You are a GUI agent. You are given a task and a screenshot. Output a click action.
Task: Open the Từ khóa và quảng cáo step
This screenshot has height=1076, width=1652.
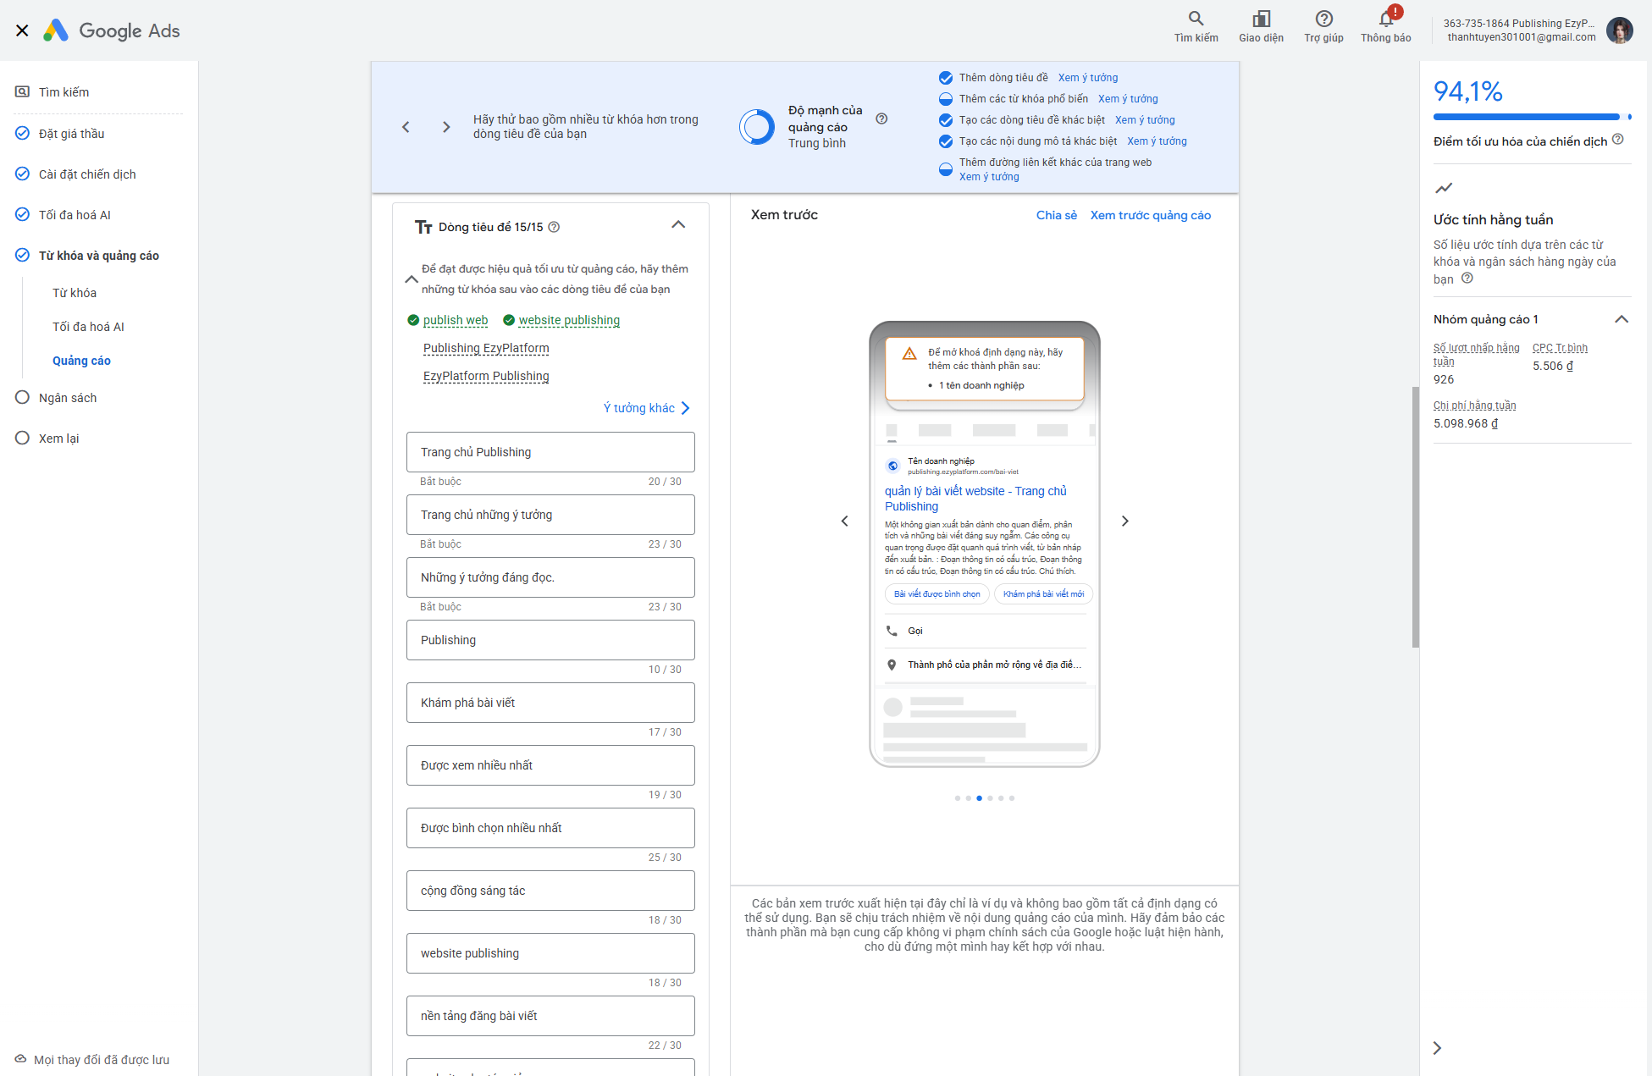pos(99,256)
